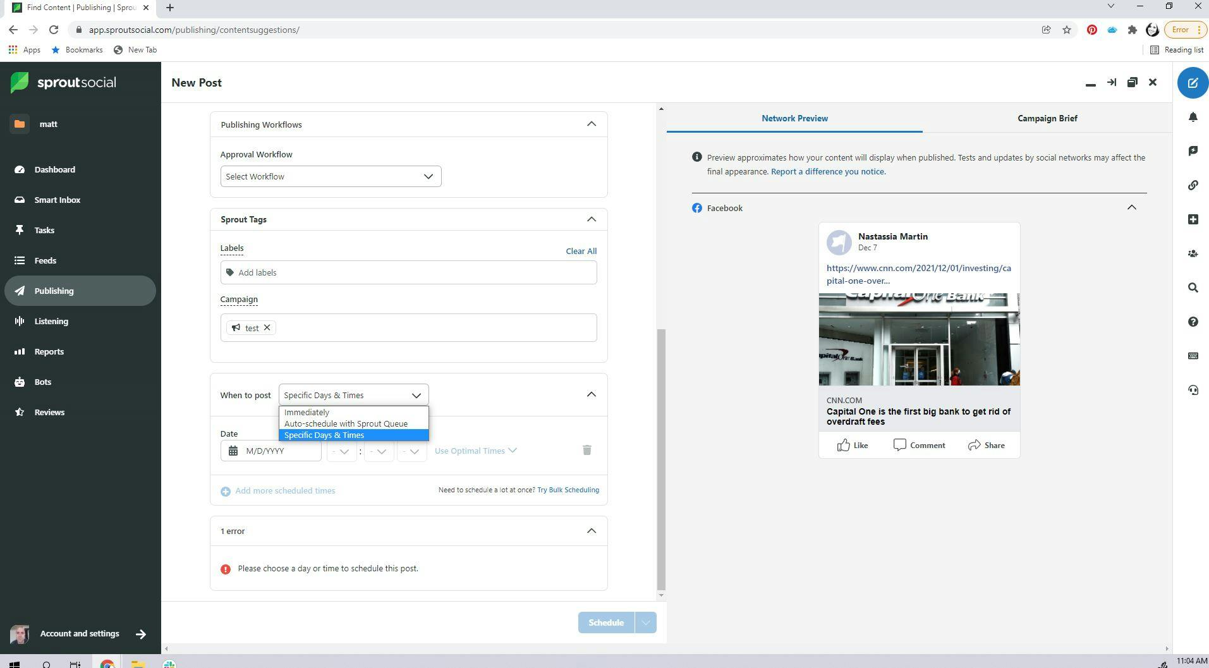The image size is (1209, 668).
Task: Pop out the New Post composer window
Action: (1132, 83)
